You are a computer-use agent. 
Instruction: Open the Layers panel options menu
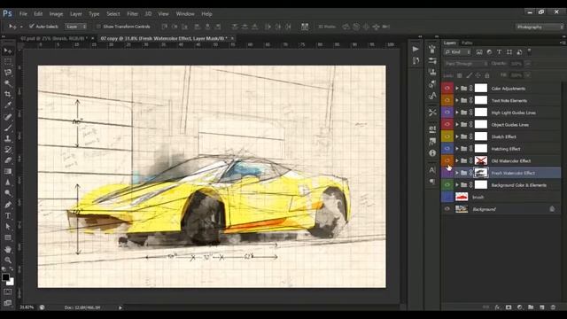tap(562, 43)
